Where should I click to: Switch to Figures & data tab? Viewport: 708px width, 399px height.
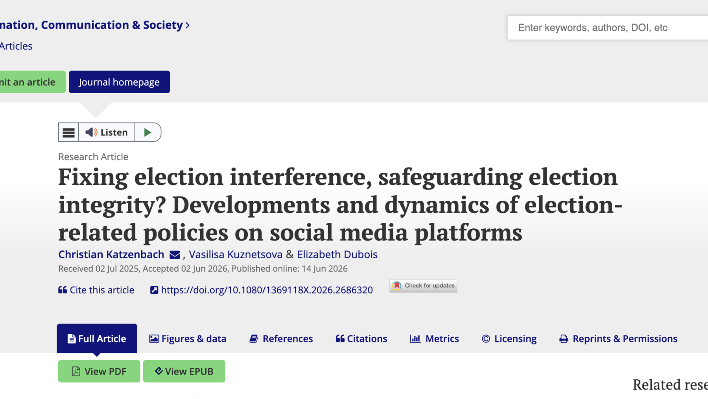pos(188,338)
